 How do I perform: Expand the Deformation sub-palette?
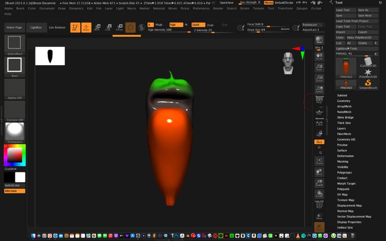(x=345, y=156)
